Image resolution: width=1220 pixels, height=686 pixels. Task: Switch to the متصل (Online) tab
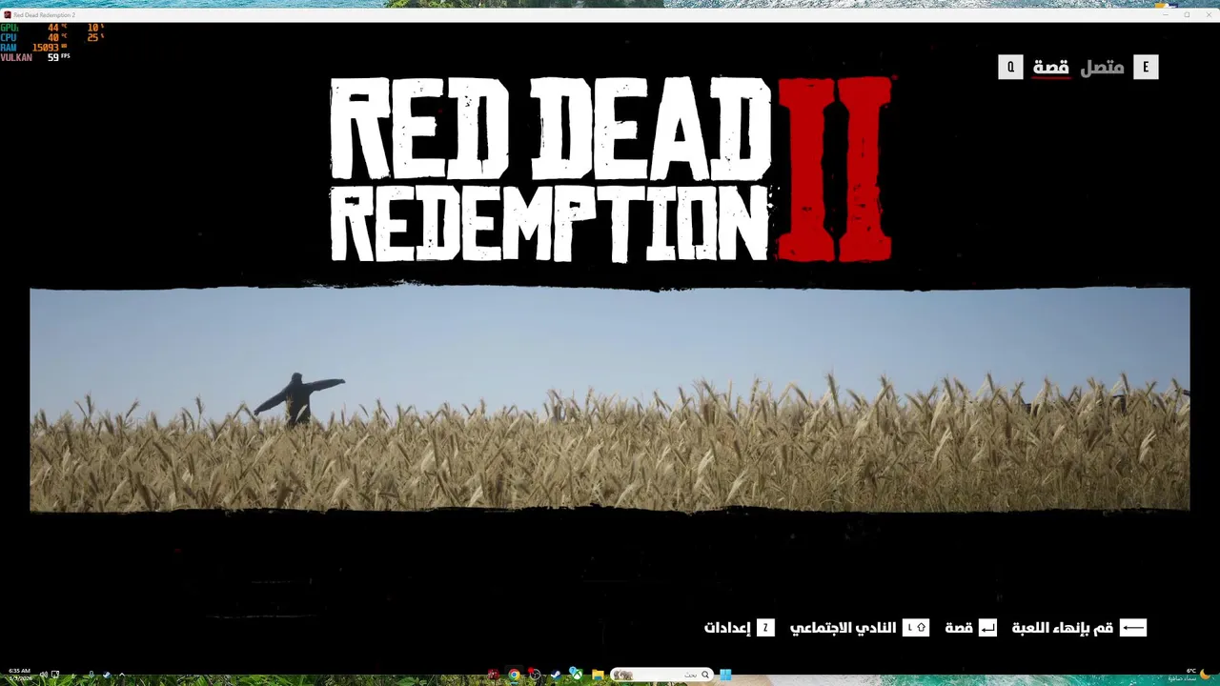(1102, 68)
